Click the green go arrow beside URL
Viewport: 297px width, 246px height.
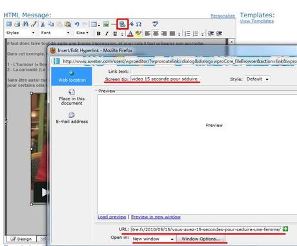pyautogui.click(x=285, y=229)
